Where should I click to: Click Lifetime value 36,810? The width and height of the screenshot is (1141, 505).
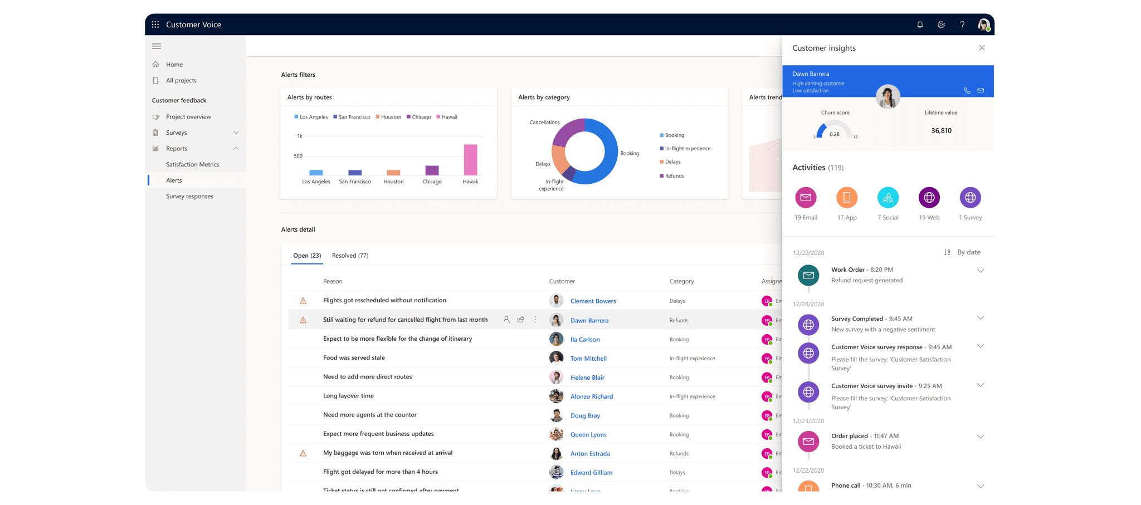(941, 131)
